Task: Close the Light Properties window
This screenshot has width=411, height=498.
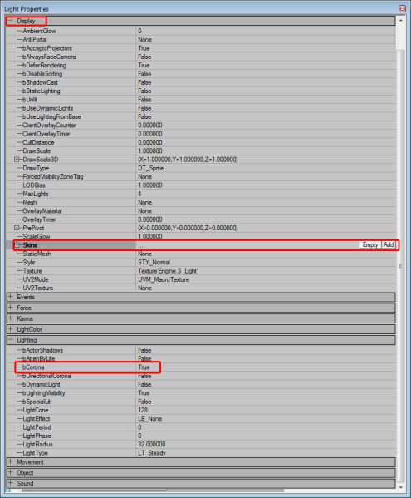Action: point(402,9)
